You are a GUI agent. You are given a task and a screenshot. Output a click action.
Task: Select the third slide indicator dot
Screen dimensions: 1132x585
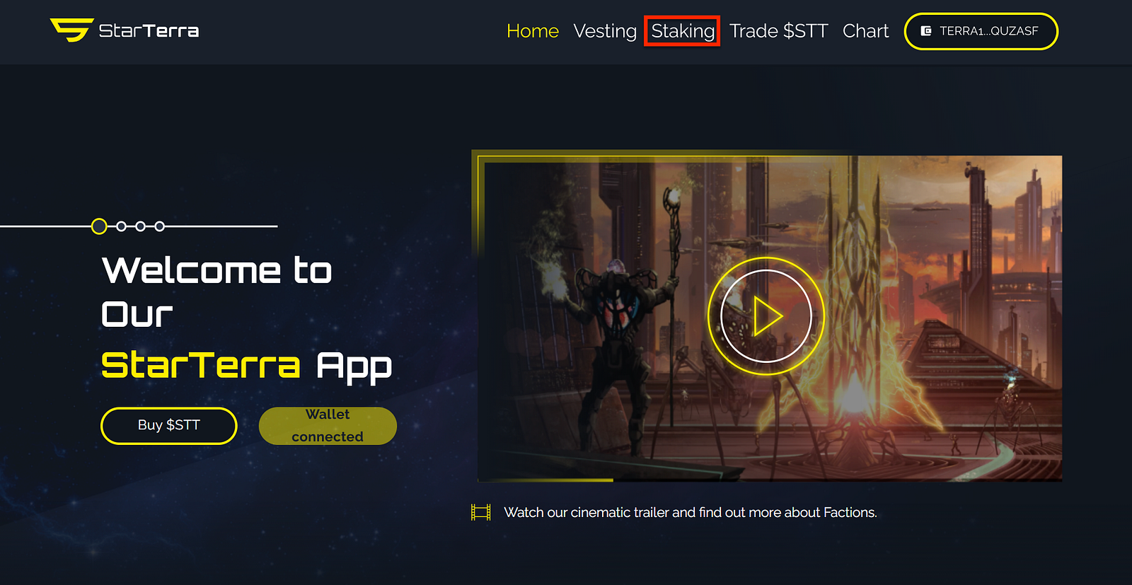tap(141, 226)
